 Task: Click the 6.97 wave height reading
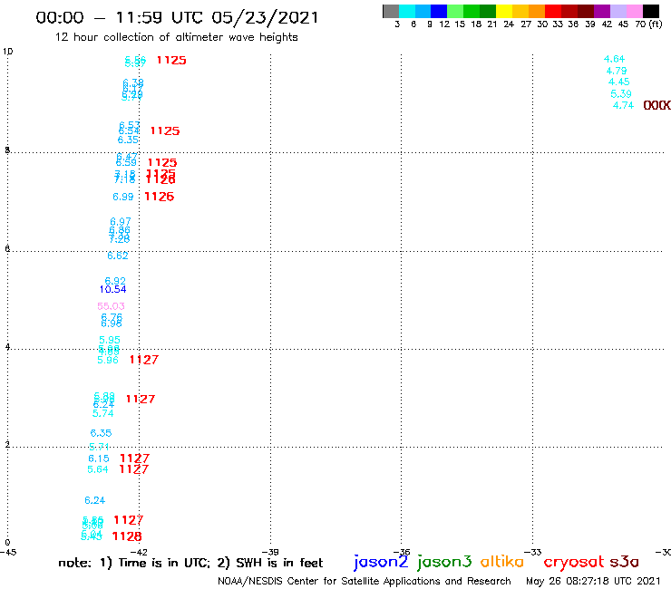(121, 222)
